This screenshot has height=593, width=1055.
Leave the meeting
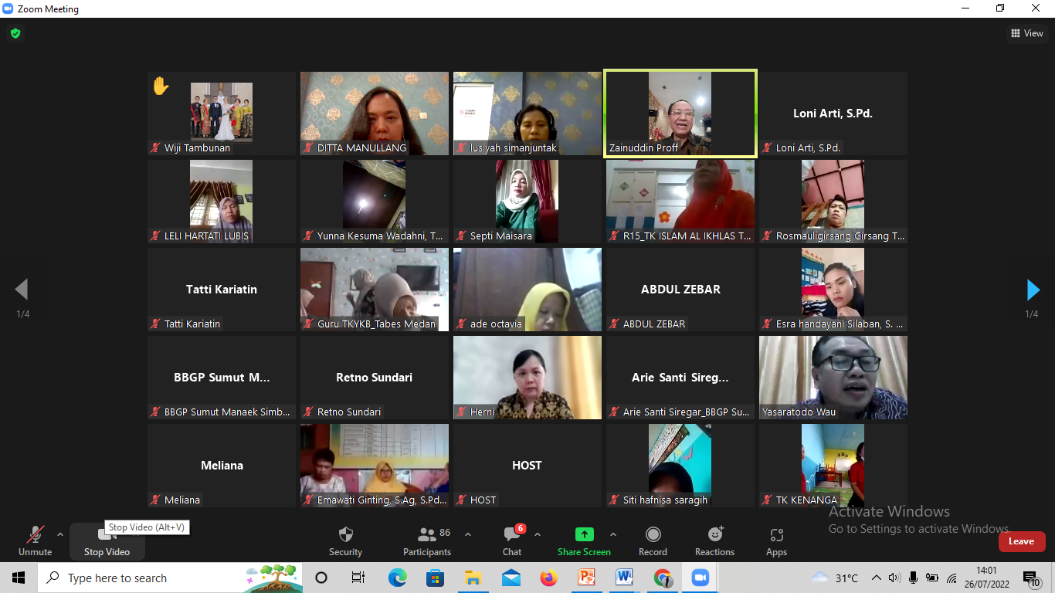tap(1022, 541)
